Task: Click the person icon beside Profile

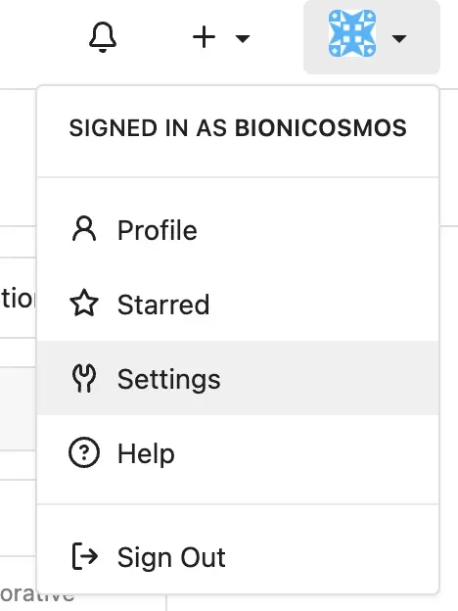Action: pyautogui.click(x=84, y=229)
